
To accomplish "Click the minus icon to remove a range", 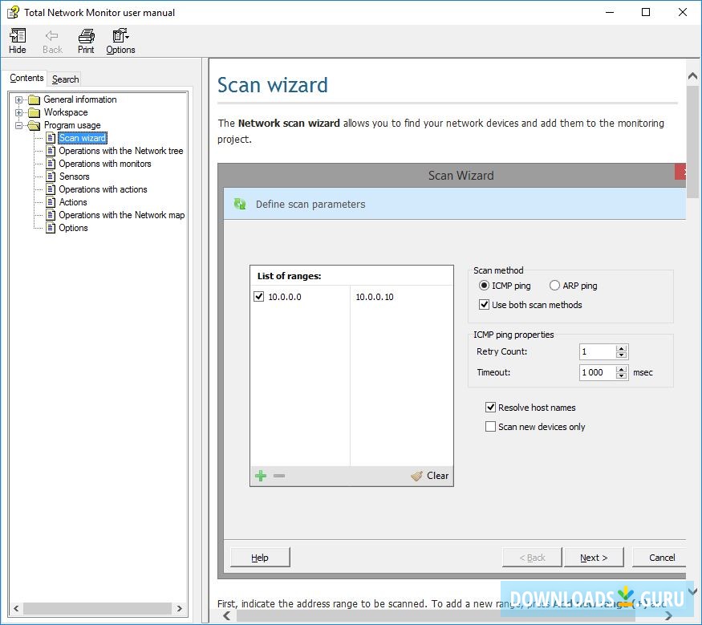I will 278,475.
